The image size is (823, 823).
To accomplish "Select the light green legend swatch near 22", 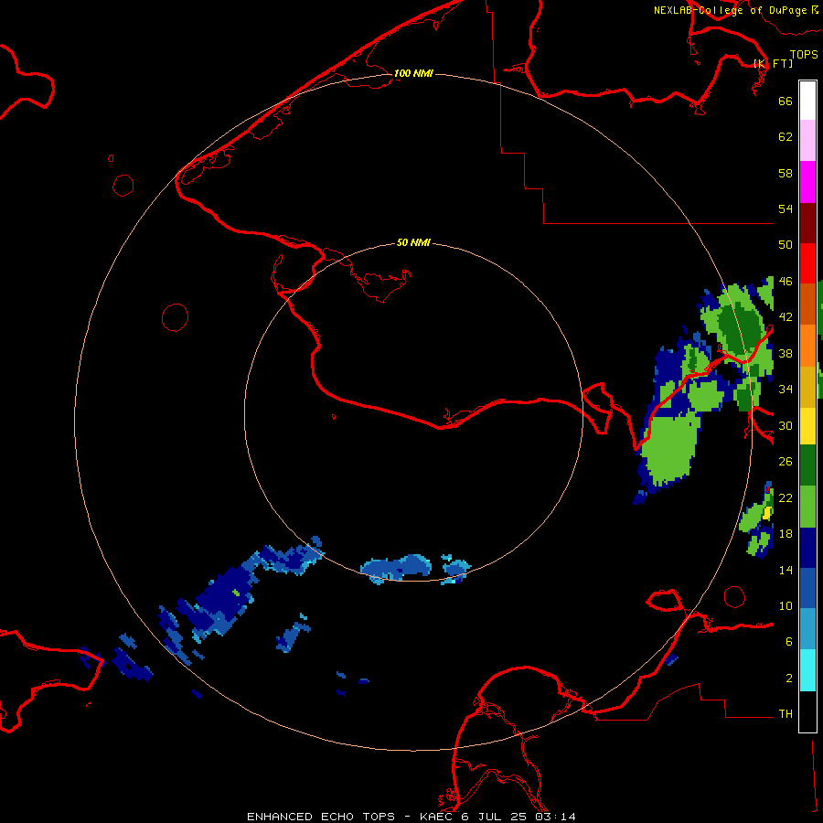I will point(807,507).
